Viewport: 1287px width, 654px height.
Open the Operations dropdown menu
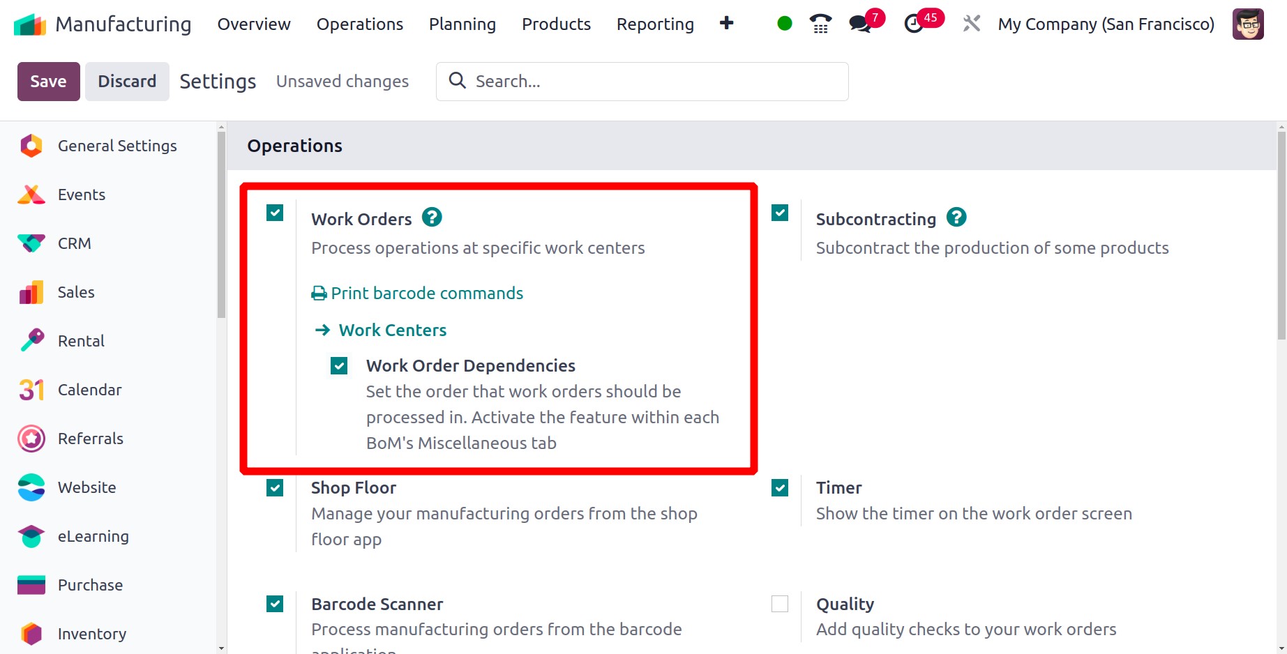coord(360,24)
